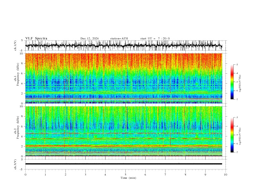
Task: Click the ch.2 Frequency (kHz) axis label
Action: tap(17, 127)
